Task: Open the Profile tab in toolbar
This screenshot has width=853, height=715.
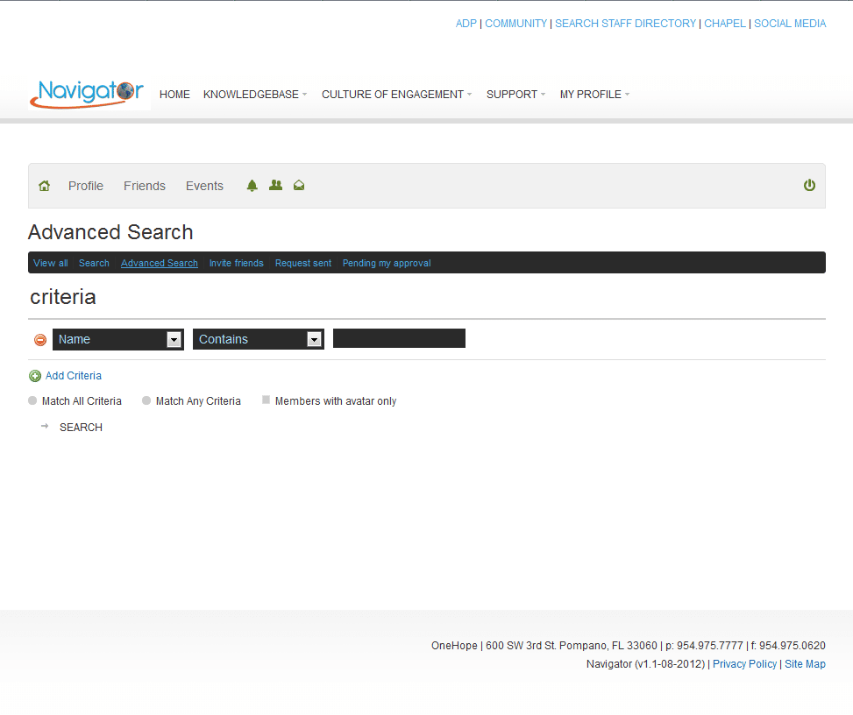Action: pos(86,186)
